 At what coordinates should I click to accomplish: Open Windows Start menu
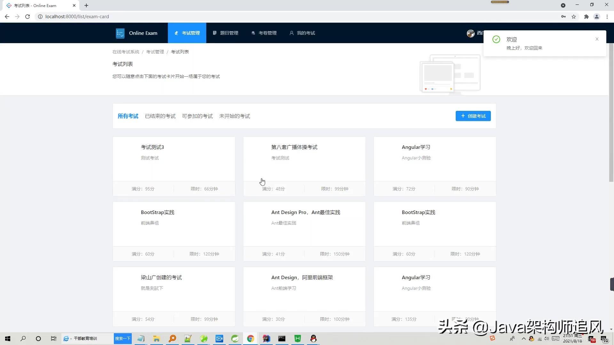coord(8,339)
